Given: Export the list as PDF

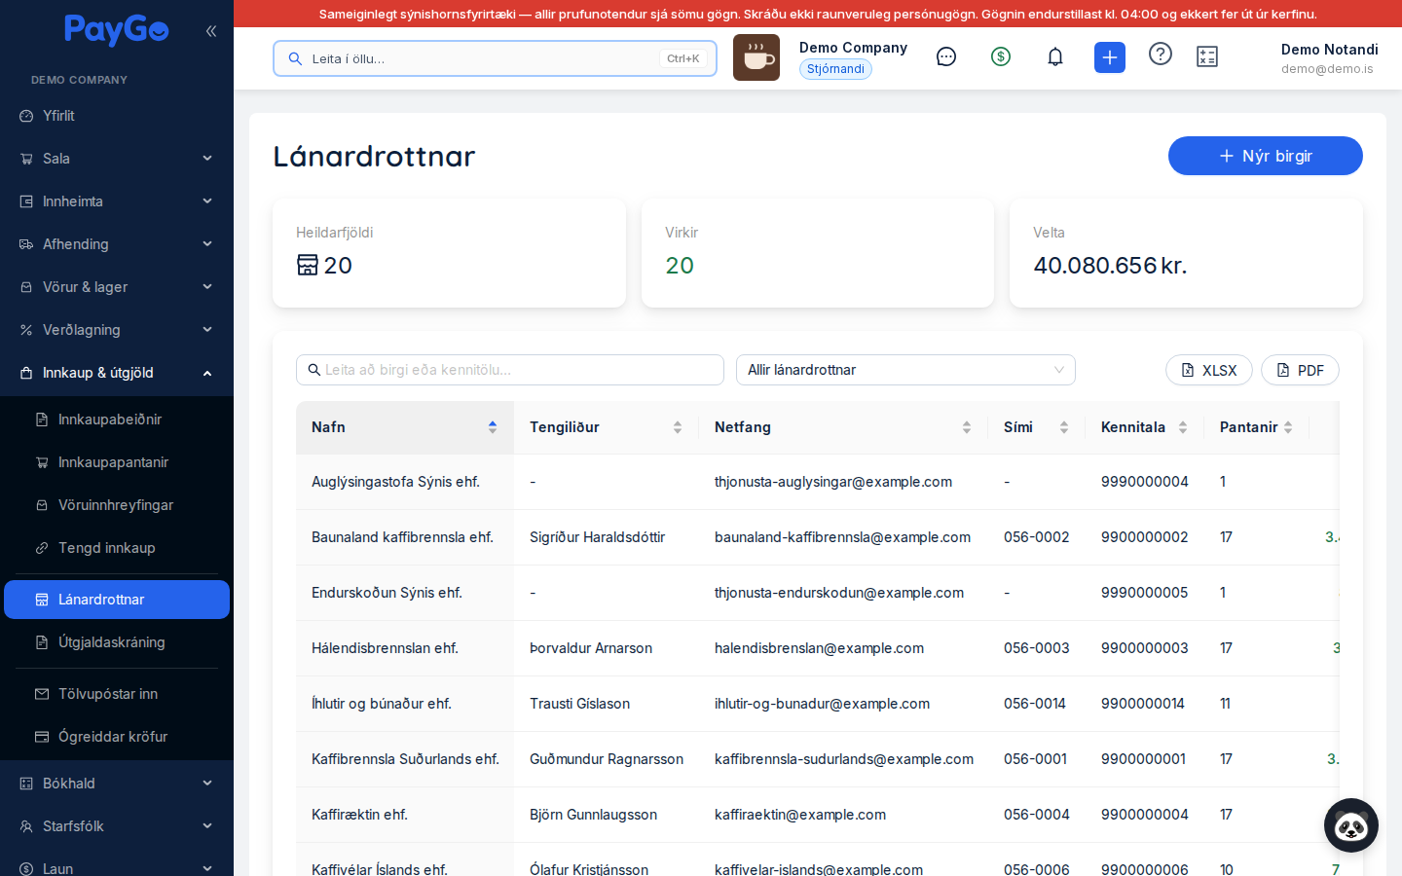Looking at the screenshot, I should click(1300, 370).
